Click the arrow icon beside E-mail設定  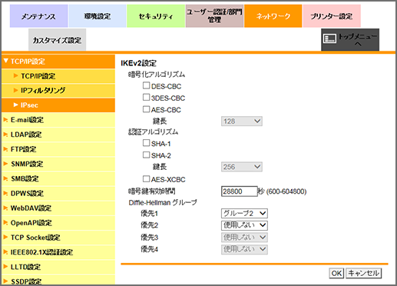pyautogui.click(x=5, y=120)
